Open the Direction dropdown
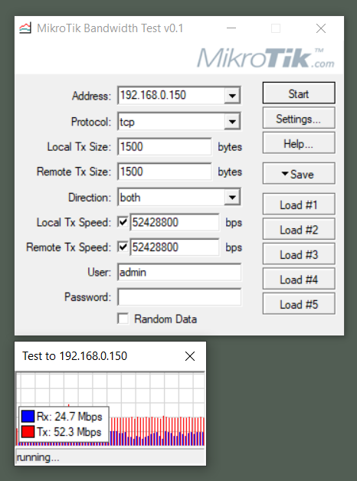The width and height of the screenshot is (357, 481). 232,198
